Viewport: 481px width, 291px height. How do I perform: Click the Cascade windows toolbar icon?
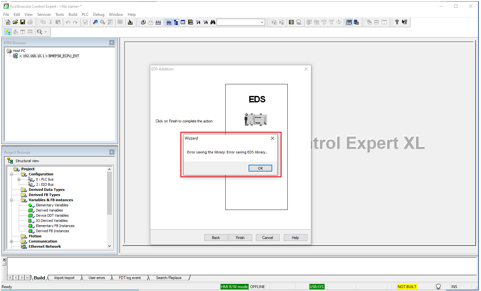[369, 22]
